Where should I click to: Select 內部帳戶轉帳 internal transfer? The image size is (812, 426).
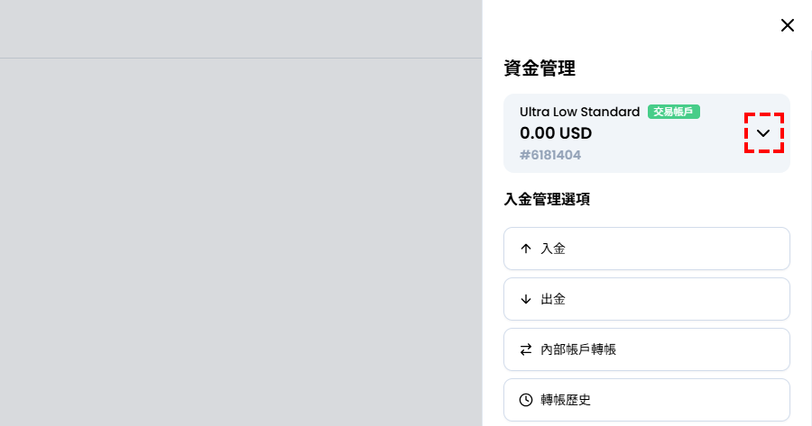pos(646,349)
